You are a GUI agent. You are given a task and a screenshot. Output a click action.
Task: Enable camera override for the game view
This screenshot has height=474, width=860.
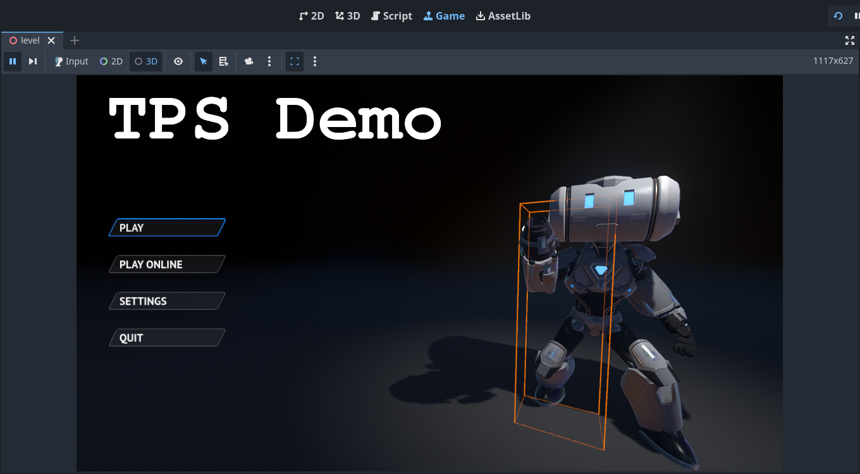pyautogui.click(x=249, y=61)
